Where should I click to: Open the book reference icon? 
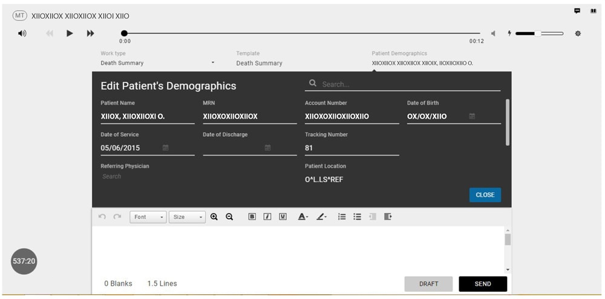(x=594, y=11)
